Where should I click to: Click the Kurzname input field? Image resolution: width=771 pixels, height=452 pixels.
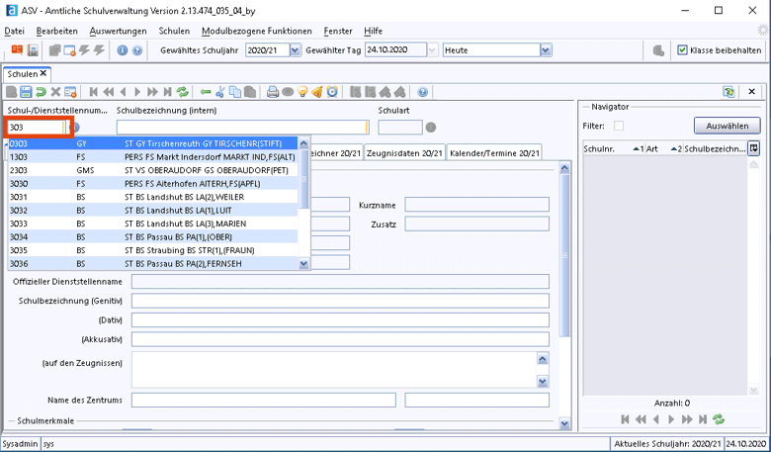pyautogui.click(x=477, y=205)
